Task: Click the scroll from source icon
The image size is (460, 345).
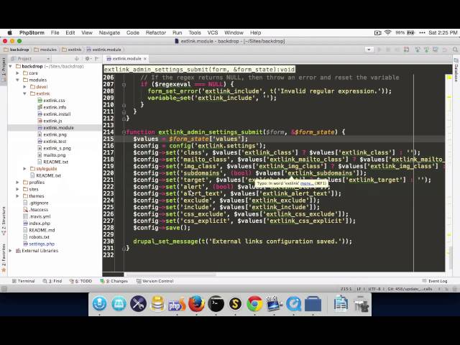Action: click(77, 59)
